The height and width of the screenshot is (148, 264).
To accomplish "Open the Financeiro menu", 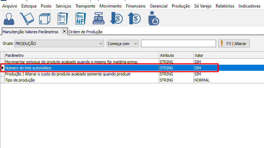I will 136,6.
